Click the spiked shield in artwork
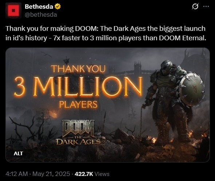 pyautogui.click(x=192, y=89)
